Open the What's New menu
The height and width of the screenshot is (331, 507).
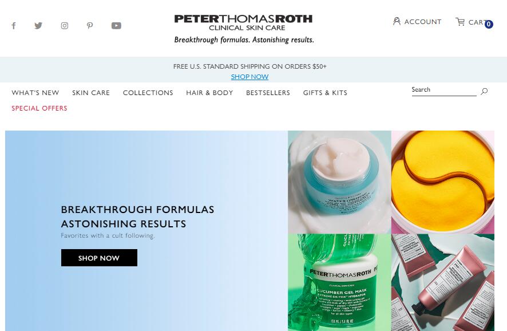[x=35, y=93]
